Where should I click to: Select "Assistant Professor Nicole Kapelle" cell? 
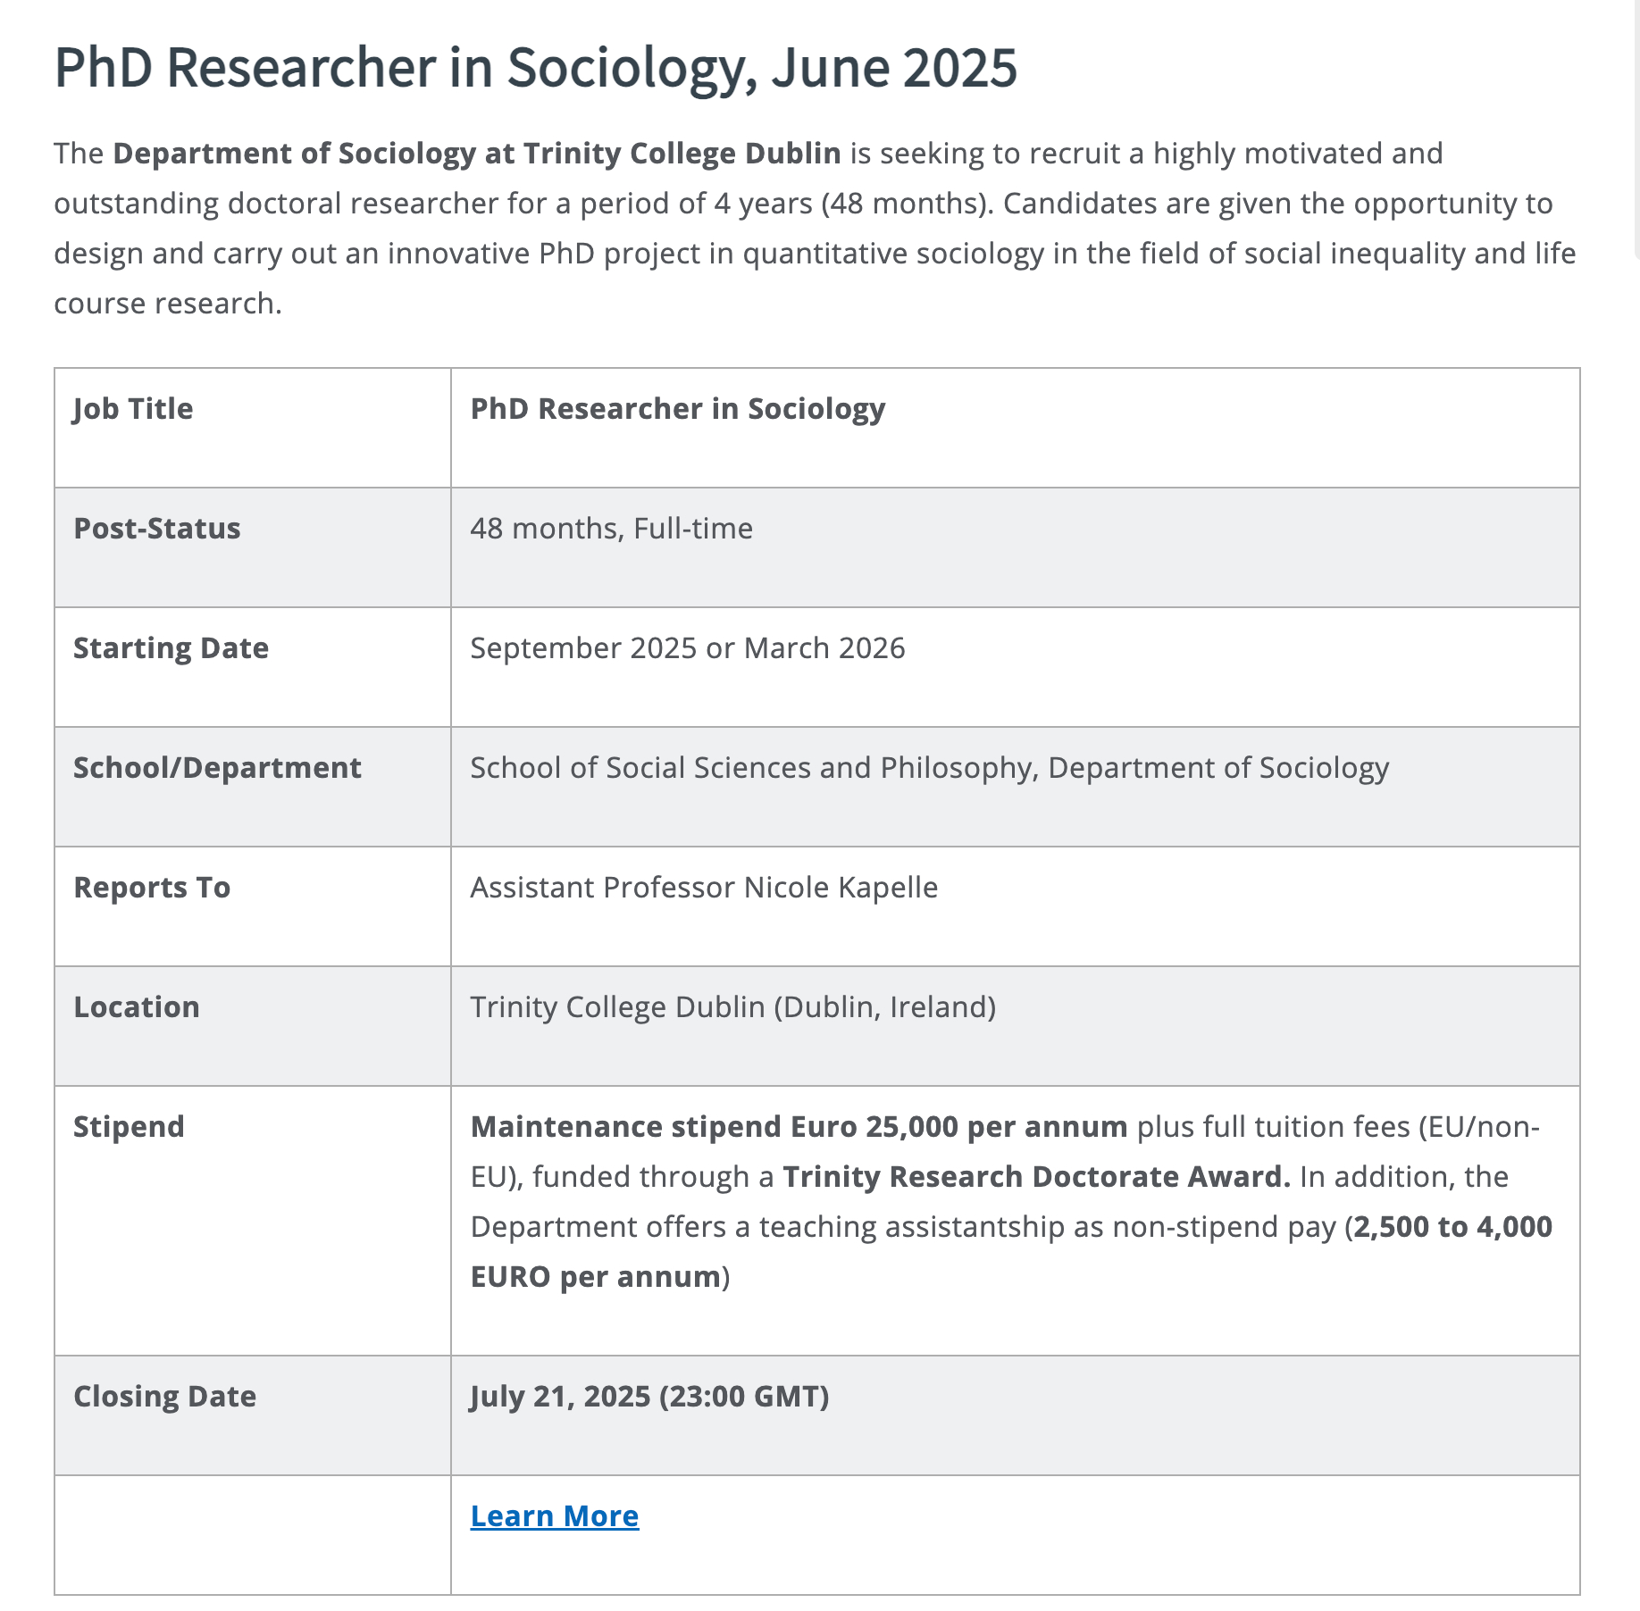point(704,888)
